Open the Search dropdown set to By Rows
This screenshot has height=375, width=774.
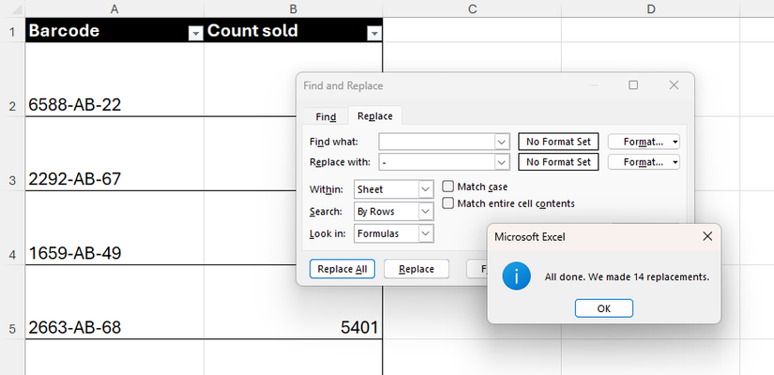click(394, 212)
